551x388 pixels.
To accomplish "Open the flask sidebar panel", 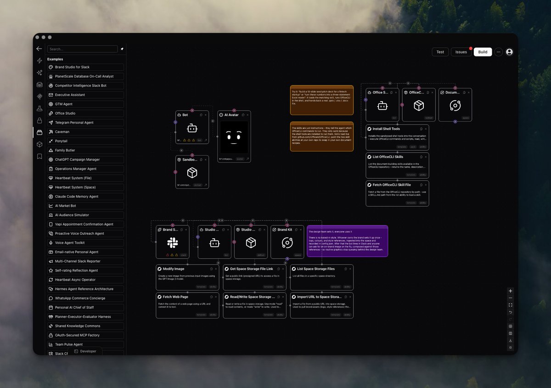I will (39, 108).
